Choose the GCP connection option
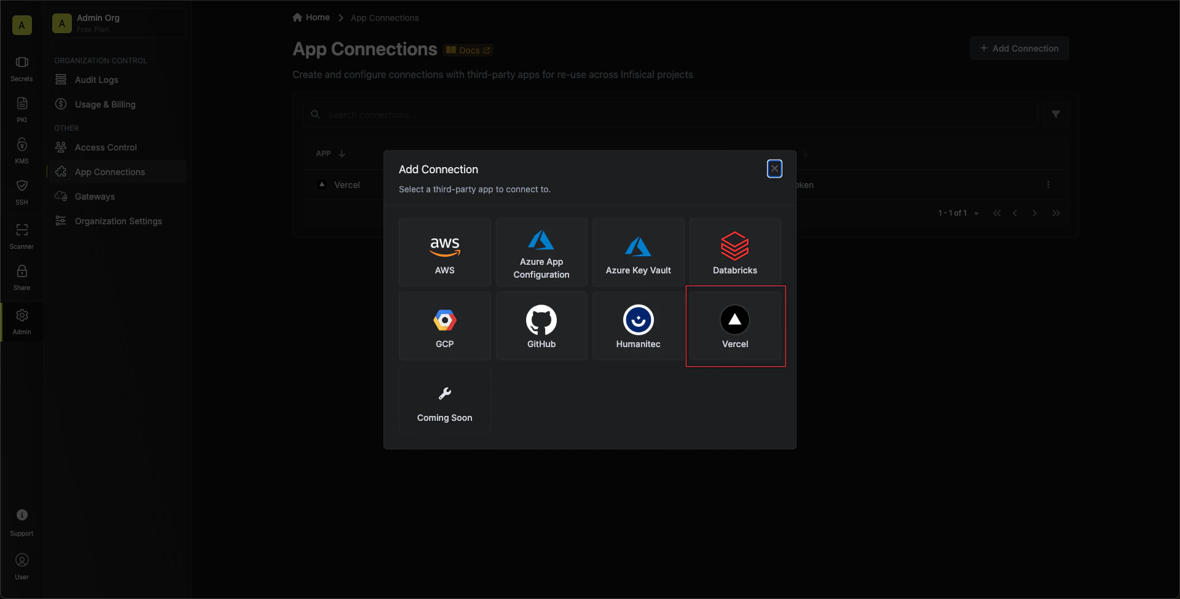The height and width of the screenshot is (599, 1180). [444, 326]
